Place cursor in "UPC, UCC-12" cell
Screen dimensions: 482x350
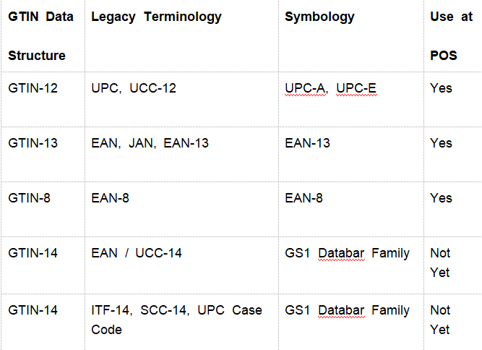(x=134, y=88)
